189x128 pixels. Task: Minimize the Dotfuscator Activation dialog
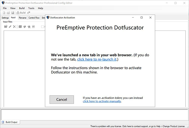[133, 18]
